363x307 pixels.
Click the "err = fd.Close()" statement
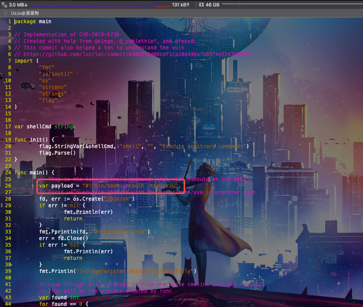pyautogui.click(x=64, y=239)
